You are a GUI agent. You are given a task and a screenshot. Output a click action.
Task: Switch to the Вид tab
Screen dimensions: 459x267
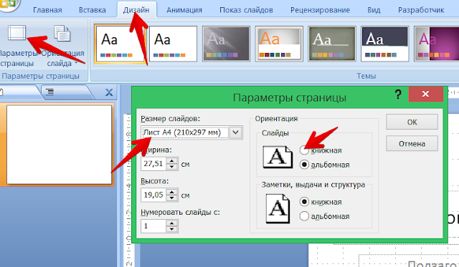374,10
